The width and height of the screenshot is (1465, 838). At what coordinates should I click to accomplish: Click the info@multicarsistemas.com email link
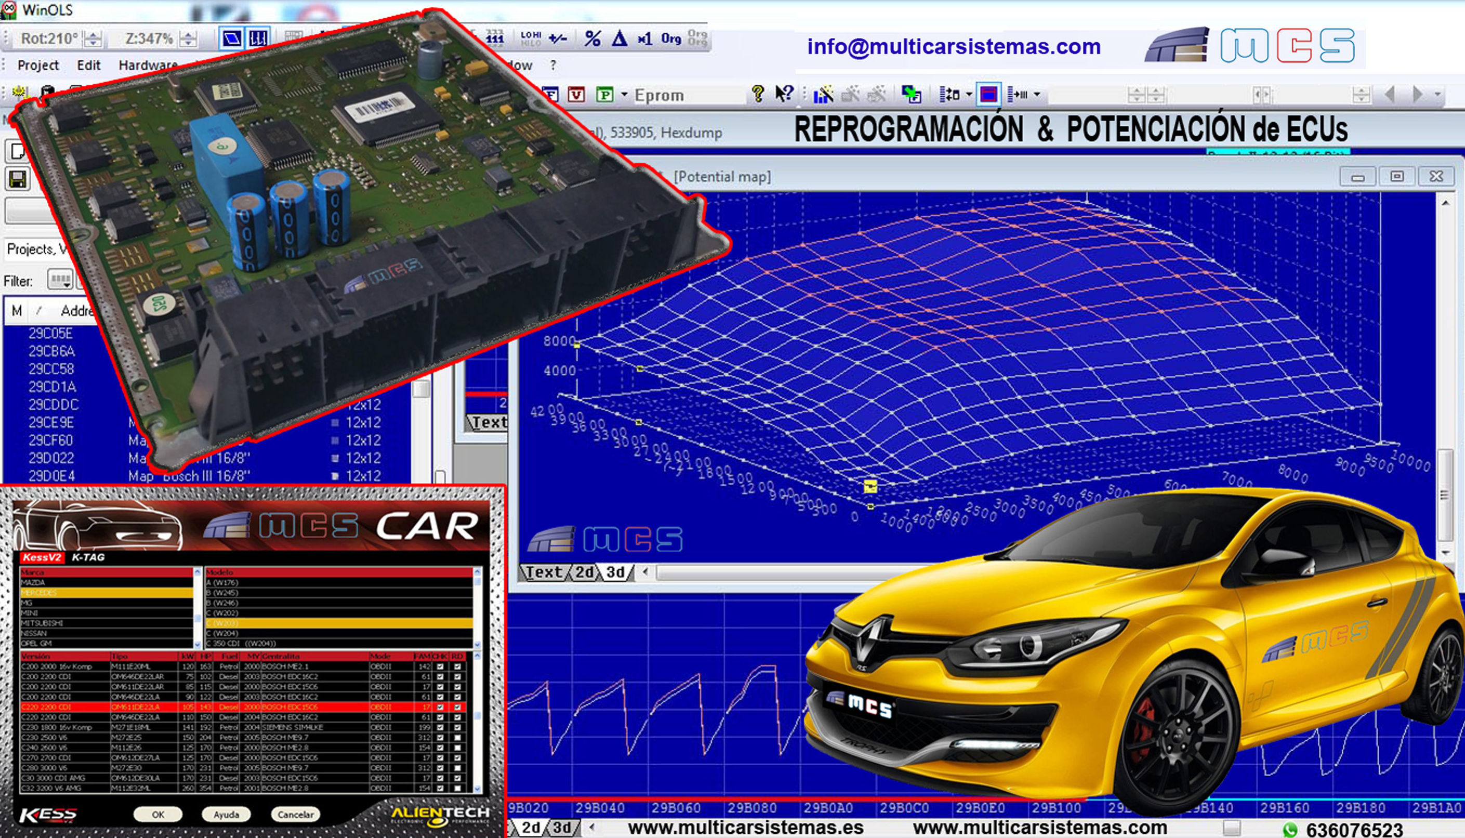pyautogui.click(x=954, y=47)
